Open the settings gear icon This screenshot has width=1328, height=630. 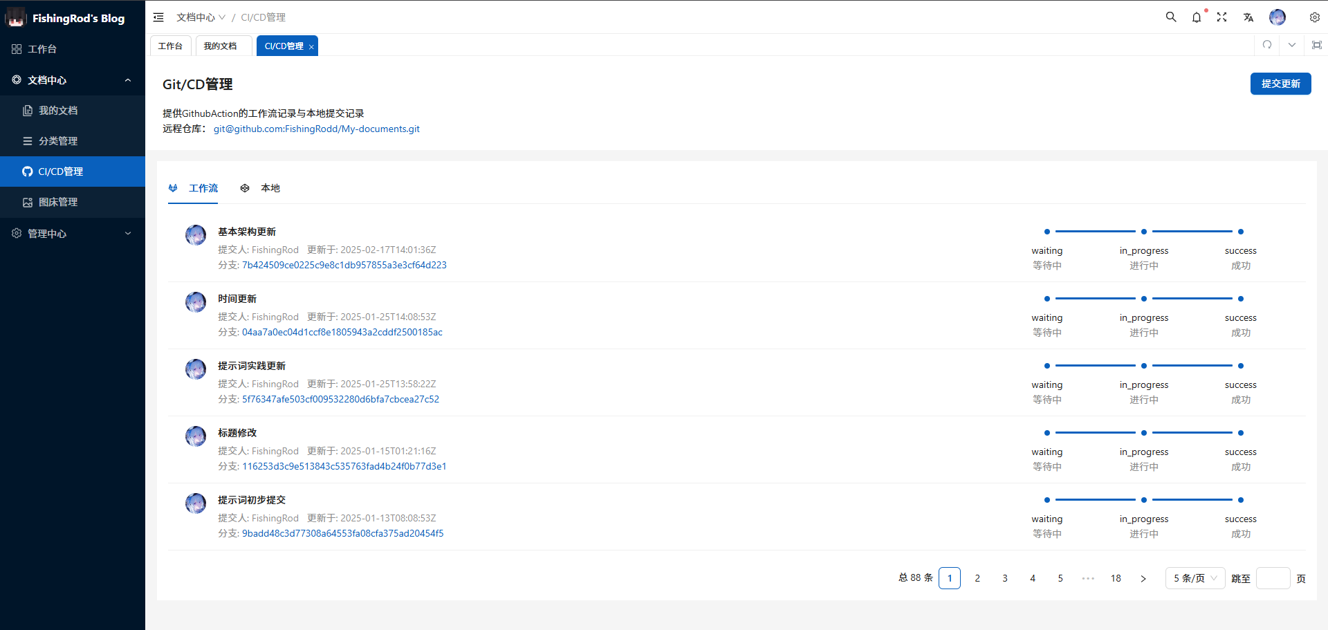point(1314,17)
